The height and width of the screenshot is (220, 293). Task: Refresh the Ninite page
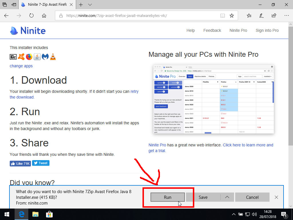31,15
